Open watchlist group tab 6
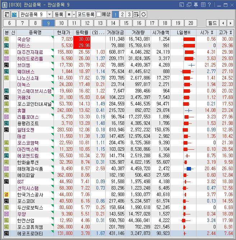The width and height of the screenshot is (236, 240). (x=9, y=23)
